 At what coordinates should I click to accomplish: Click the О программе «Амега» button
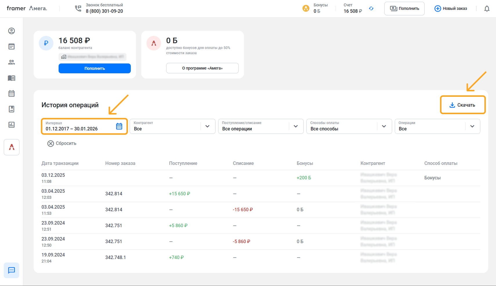point(202,68)
